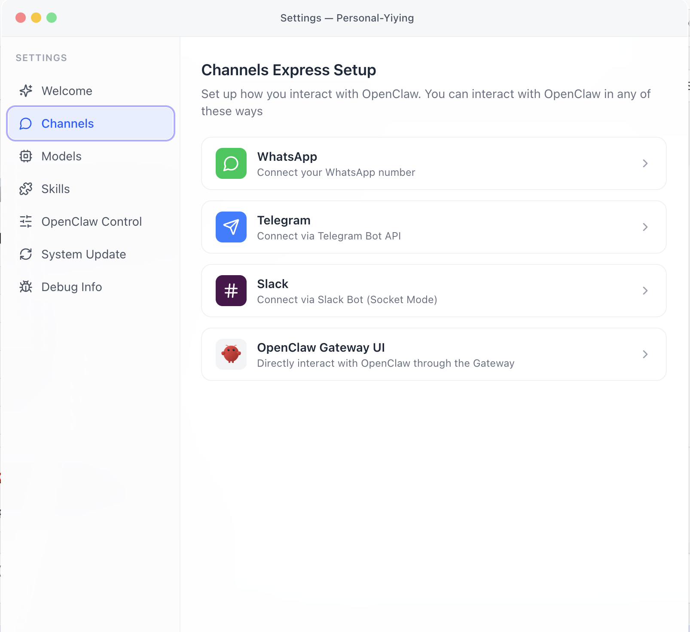Click the Models chip icon

click(x=26, y=156)
